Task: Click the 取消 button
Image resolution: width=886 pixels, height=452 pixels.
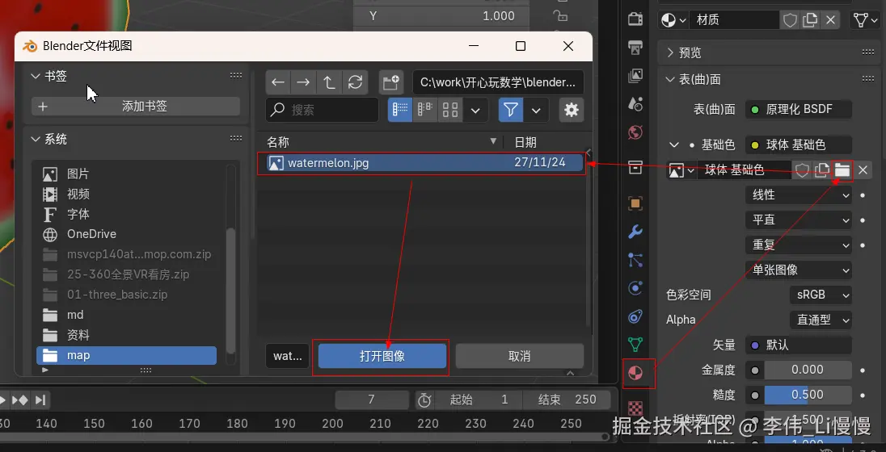Action: 519,356
